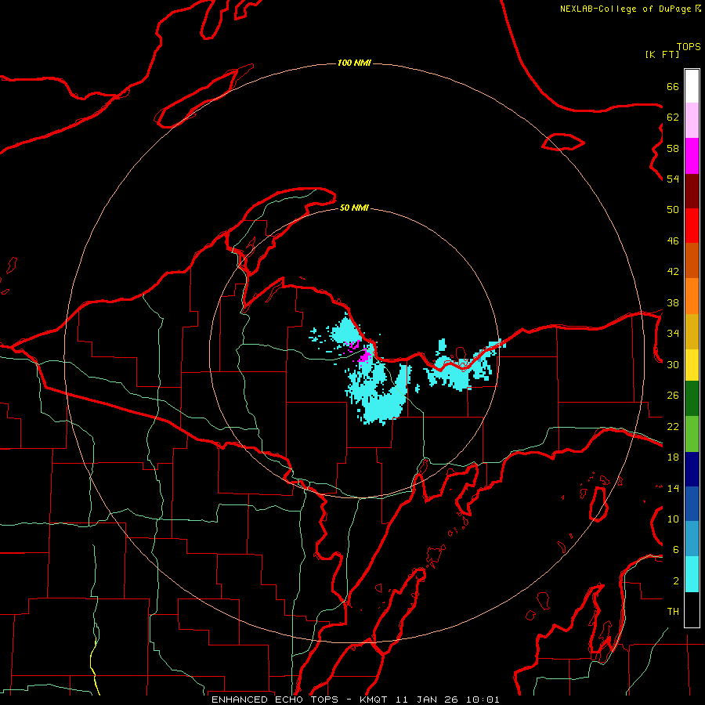705x705 pixels.
Task: Click the TOPS legend title
Action: click(x=689, y=47)
